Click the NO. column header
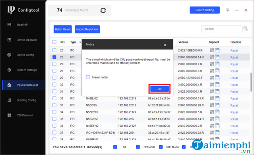Viewport: 254px width, 155px height. click(62, 42)
